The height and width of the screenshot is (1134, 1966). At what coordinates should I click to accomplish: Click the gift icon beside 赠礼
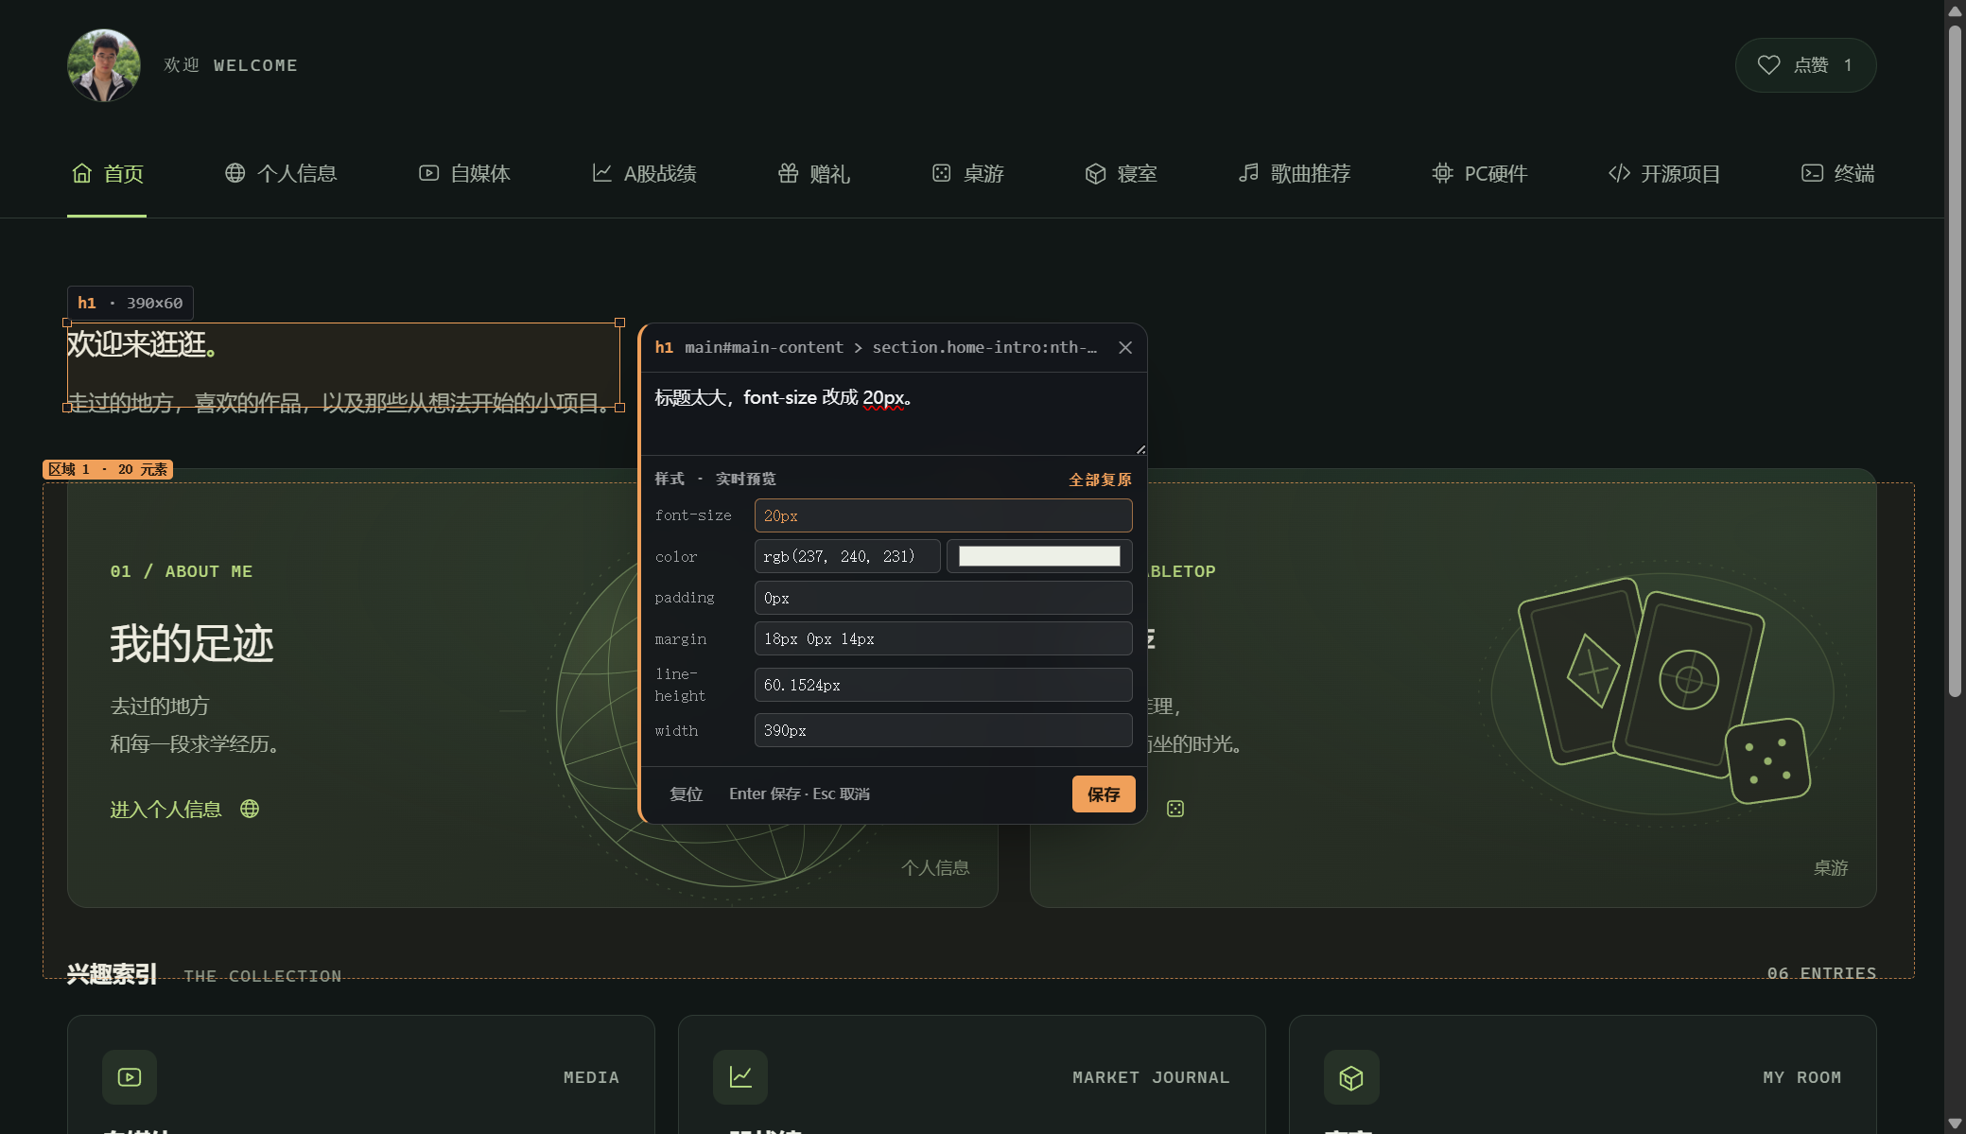click(788, 173)
